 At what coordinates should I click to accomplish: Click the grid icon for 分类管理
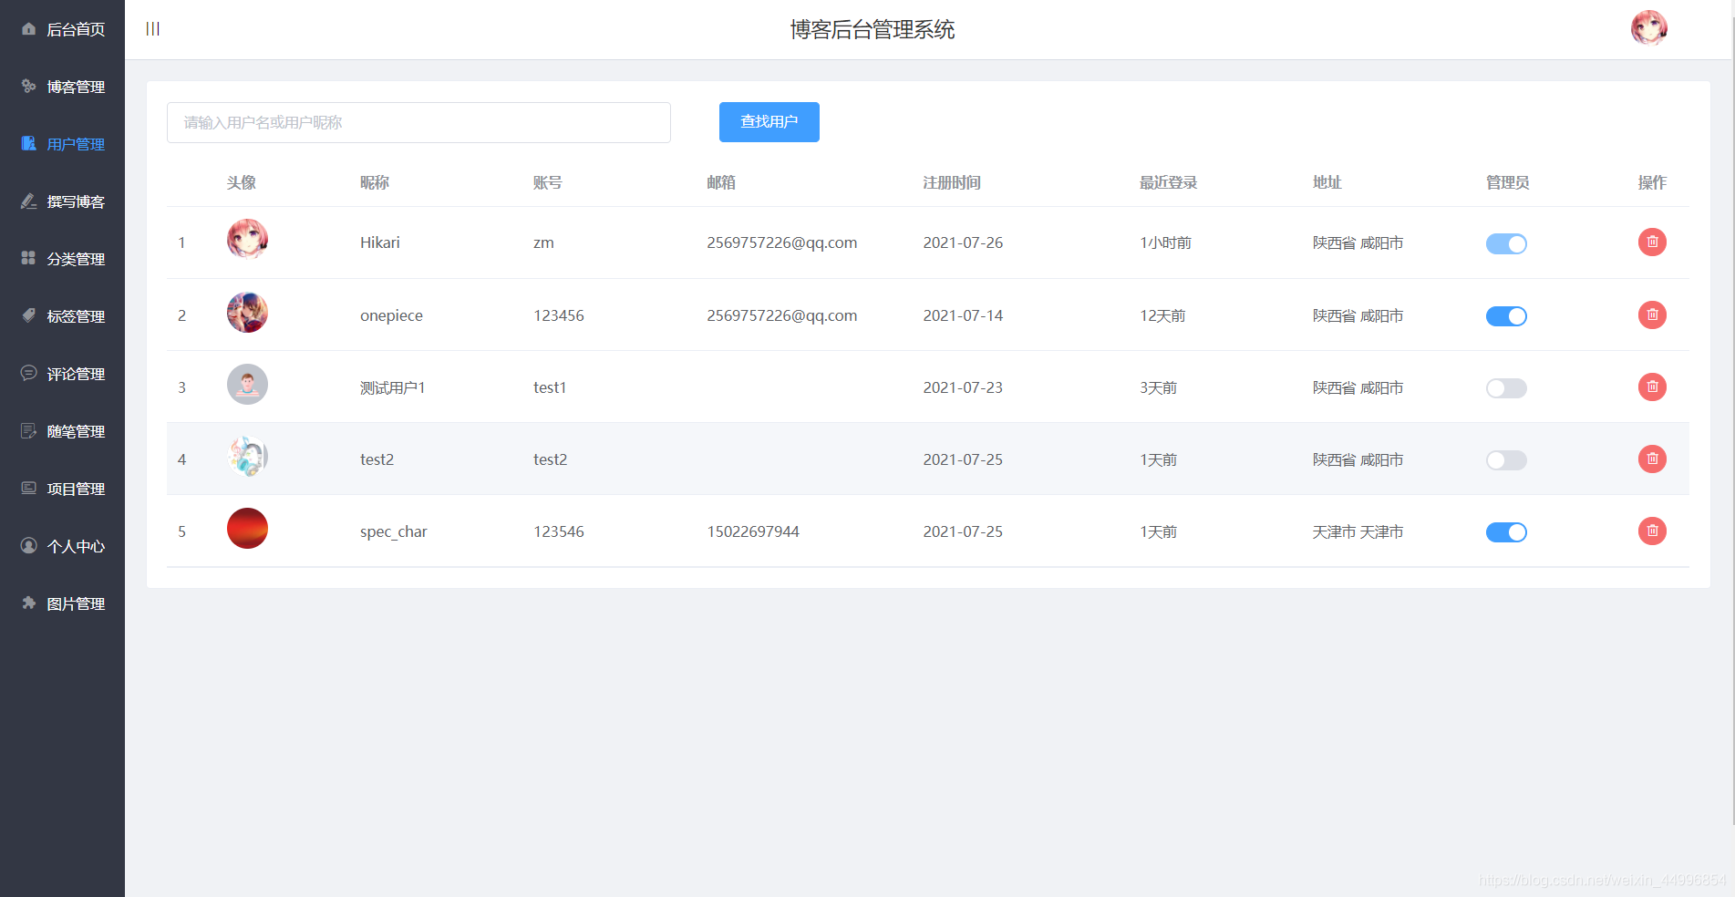click(x=28, y=259)
